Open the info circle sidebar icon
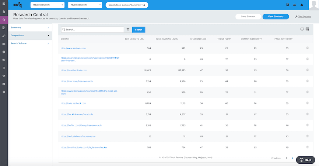 [4, 52]
